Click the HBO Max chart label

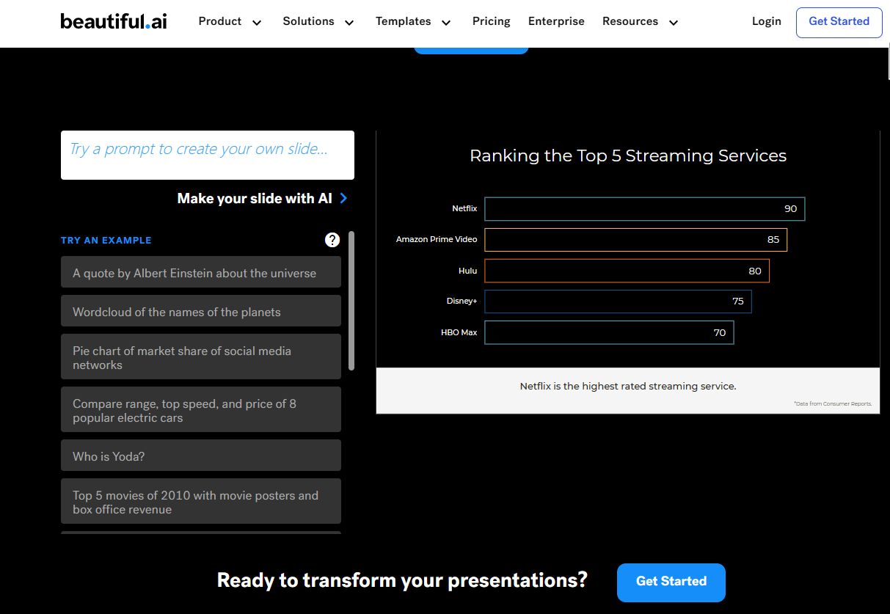click(459, 332)
